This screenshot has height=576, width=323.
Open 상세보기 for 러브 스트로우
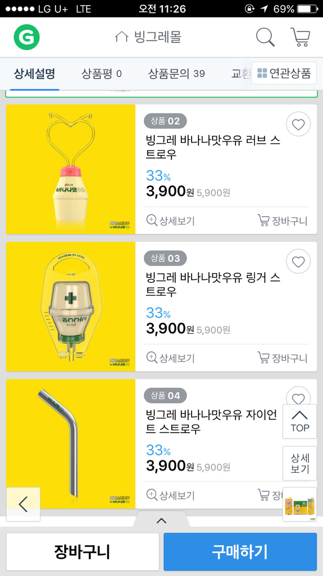[170, 220]
